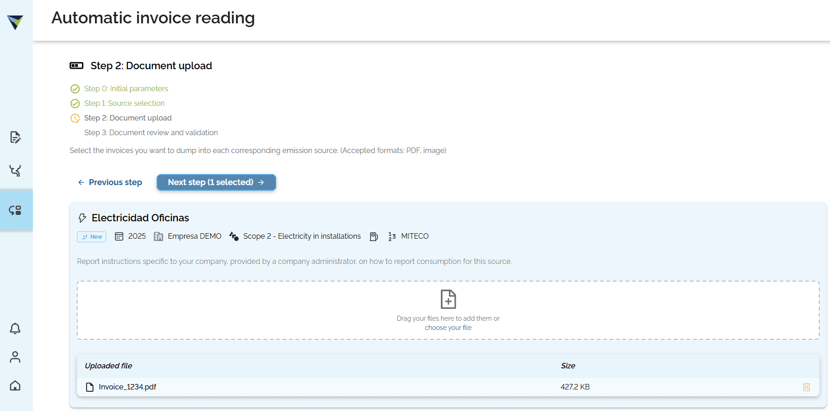The width and height of the screenshot is (830, 411).
Task: Click the calendar icon next to 2025
Action: pyautogui.click(x=119, y=236)
